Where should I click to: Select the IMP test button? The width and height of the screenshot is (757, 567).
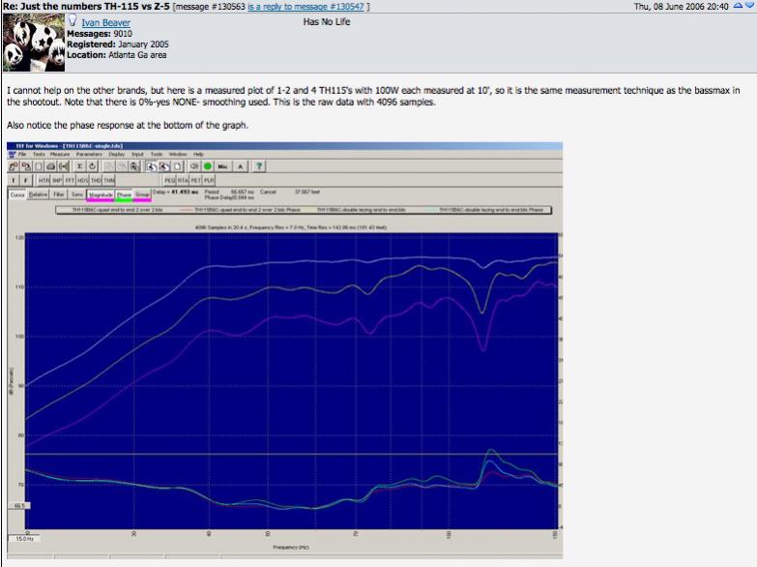point(57,180)
